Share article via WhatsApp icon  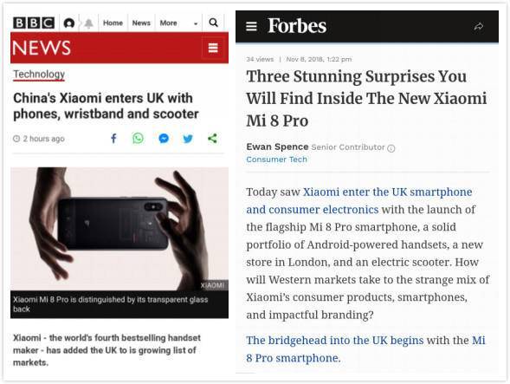coord(138,139)
